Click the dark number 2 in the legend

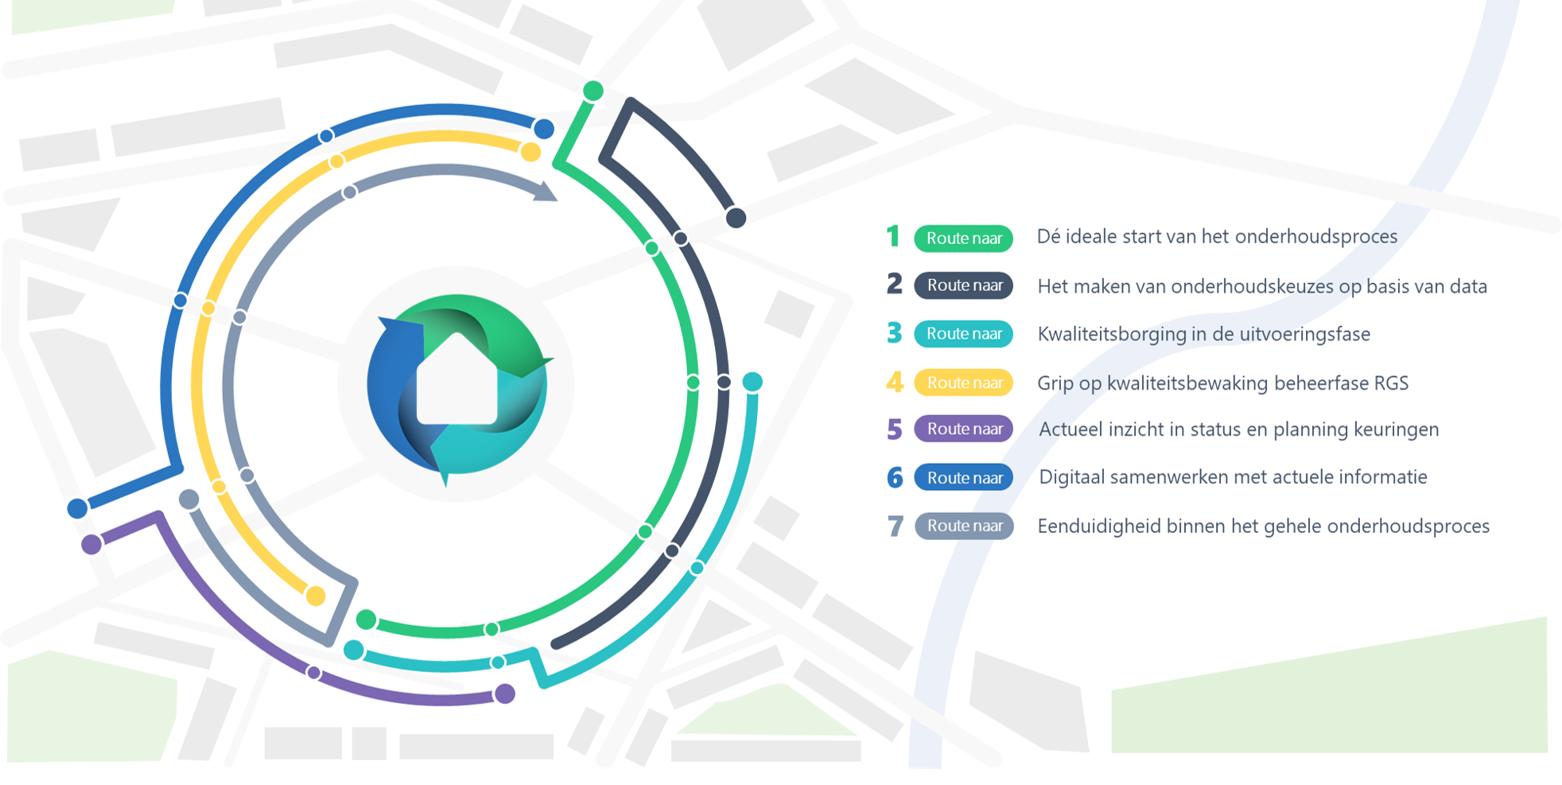pyautogui.click(x=895, y=284)
